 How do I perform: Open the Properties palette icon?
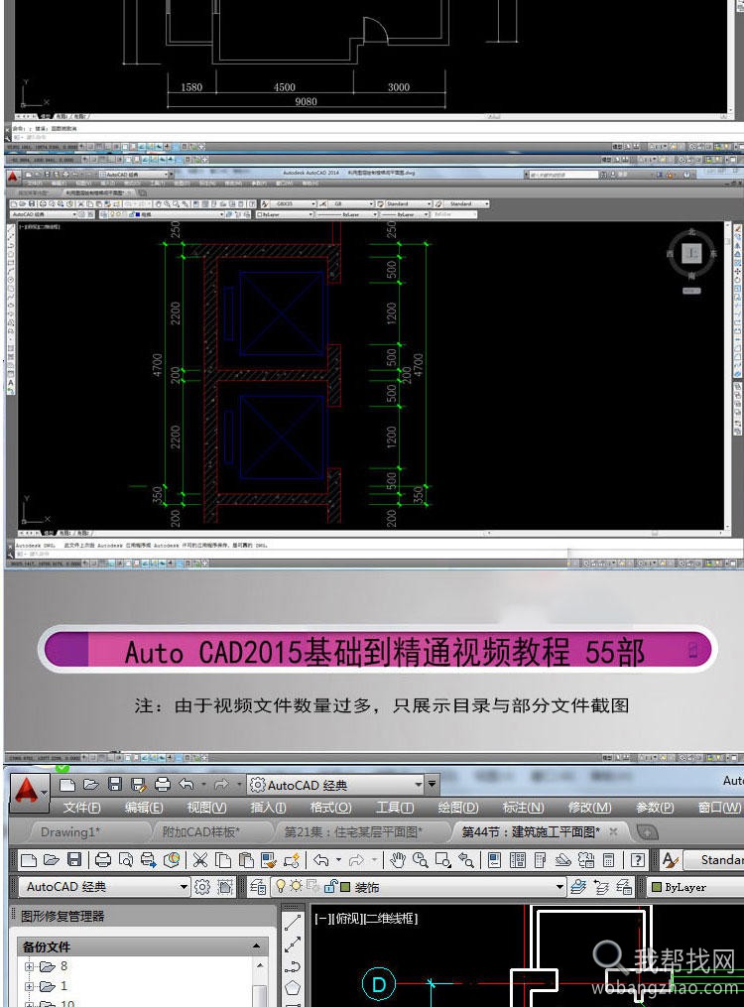(x=494, y=860)
